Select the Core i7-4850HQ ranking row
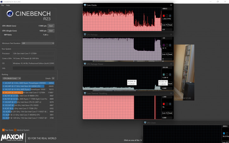 coord(28,115)
